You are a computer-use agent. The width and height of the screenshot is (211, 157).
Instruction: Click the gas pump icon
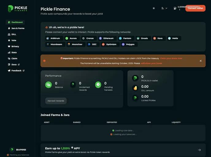pyautogui.click(x=175, y=8)
